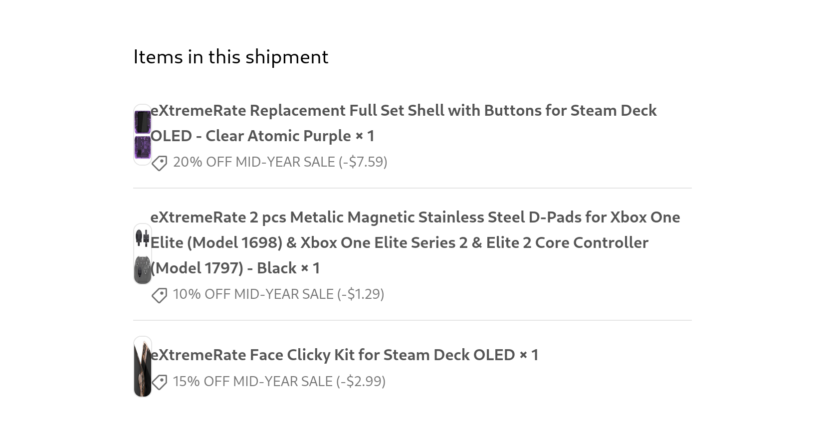Click the divider line below the 20% OFF row
Viewport: 825px width, 437px height.
tap(412, 188)
